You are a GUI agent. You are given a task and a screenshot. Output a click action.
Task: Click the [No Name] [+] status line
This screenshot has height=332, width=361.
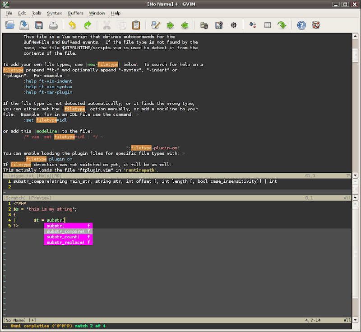(x=177, y=320)
